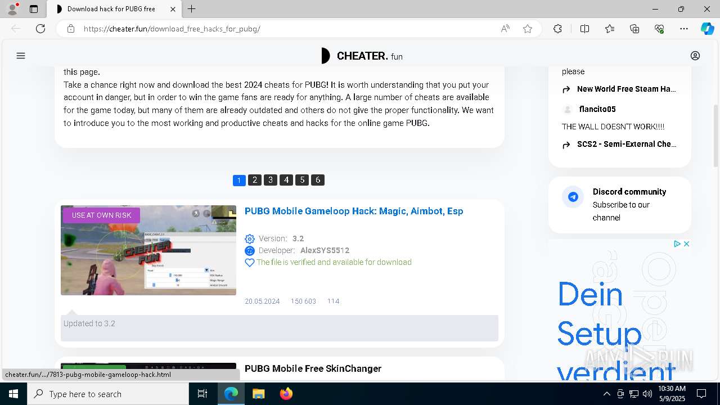
Task: Open a new browser tab
Action: click(192, 9)
